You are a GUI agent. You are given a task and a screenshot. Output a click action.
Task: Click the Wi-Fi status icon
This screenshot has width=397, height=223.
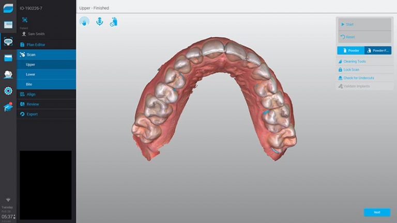click(x=8, y=199)
